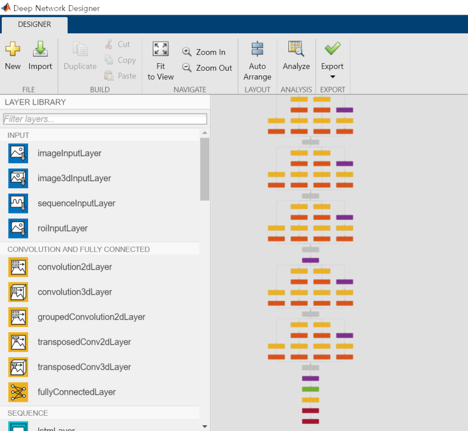468x431 pixels.
Task: Select the imageInputLayer icon
Action: [18, 153]
